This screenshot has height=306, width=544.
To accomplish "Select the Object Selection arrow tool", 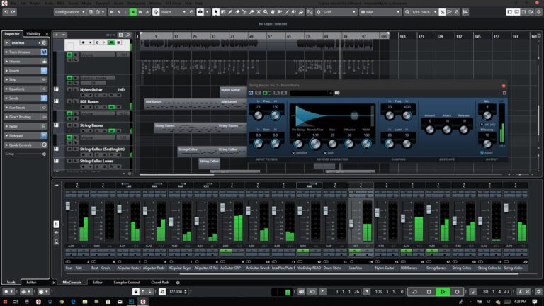I will tap(216, 12).
